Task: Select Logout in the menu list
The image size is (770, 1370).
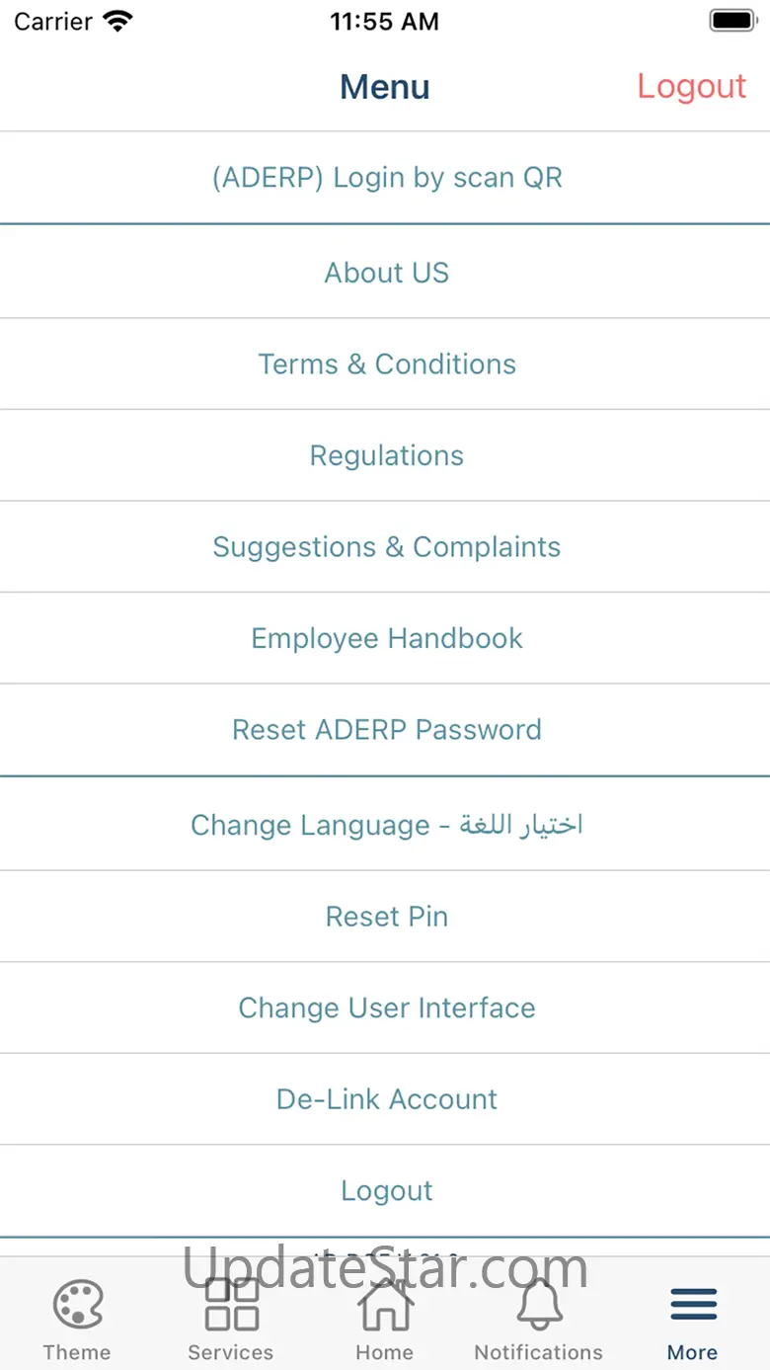Action: click(x=387, y=1191)
